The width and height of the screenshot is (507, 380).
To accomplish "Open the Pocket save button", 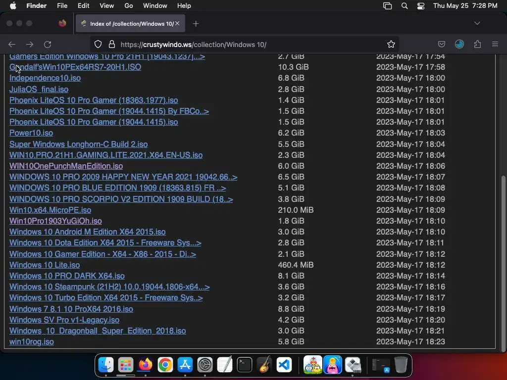I will click(x=441, y=44).
